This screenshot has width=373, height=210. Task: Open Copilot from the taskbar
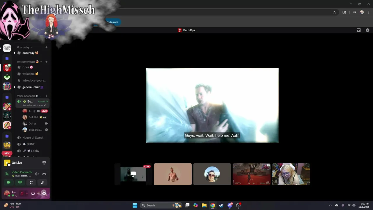196,205
